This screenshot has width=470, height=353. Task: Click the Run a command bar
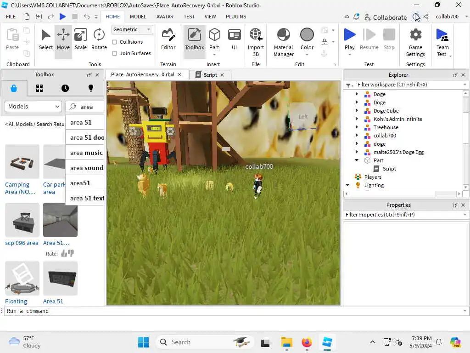tap(234, 311)
